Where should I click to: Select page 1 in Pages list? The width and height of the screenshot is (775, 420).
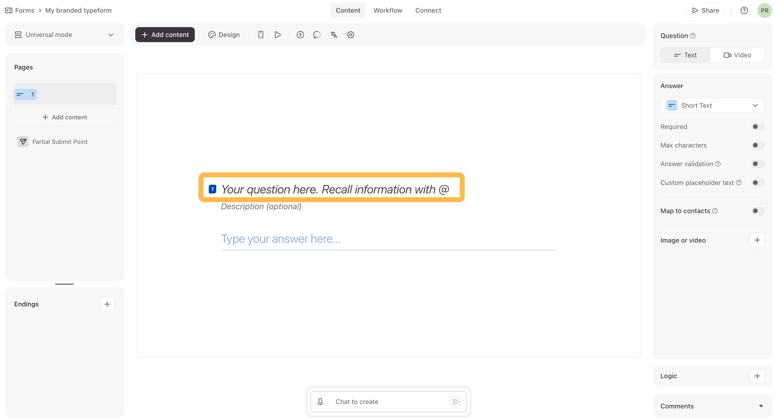coord(64,94)
